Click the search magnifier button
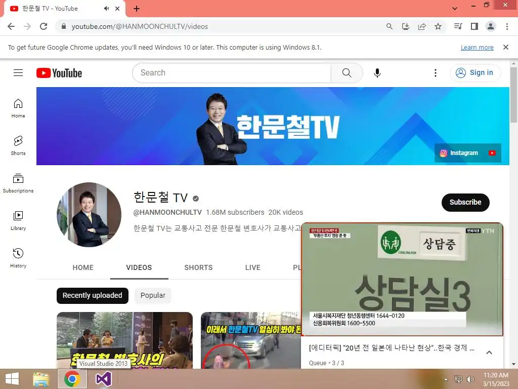 347,73
